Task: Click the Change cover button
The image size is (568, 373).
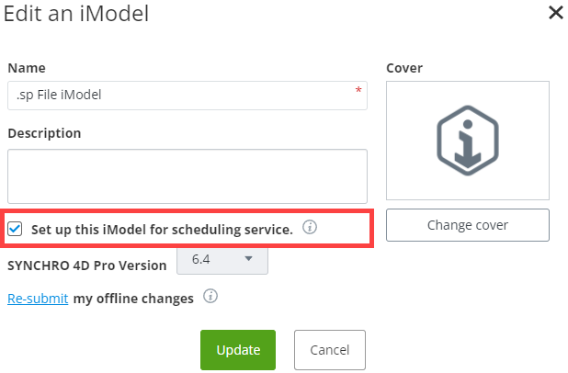Action: (x=468, y=225)
